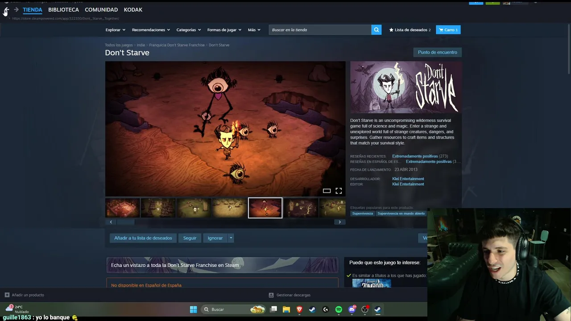Open Discord from the taskbar
571x321 pixels.
pyautogui.click(x=352, y=309)
